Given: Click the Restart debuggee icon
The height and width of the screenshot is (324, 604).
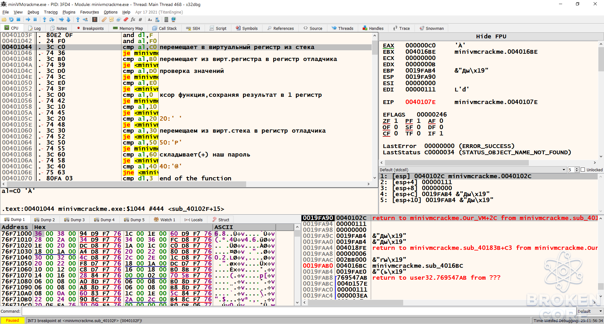Looking at the screenshot, I should tap(11, 19).
